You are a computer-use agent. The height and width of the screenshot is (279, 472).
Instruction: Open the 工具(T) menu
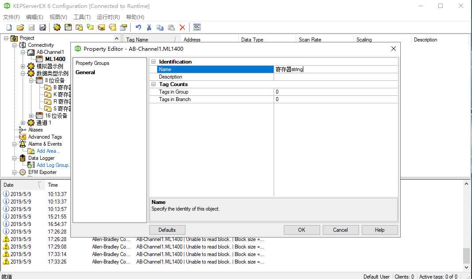pyautogui.click(x=82, y=17)
